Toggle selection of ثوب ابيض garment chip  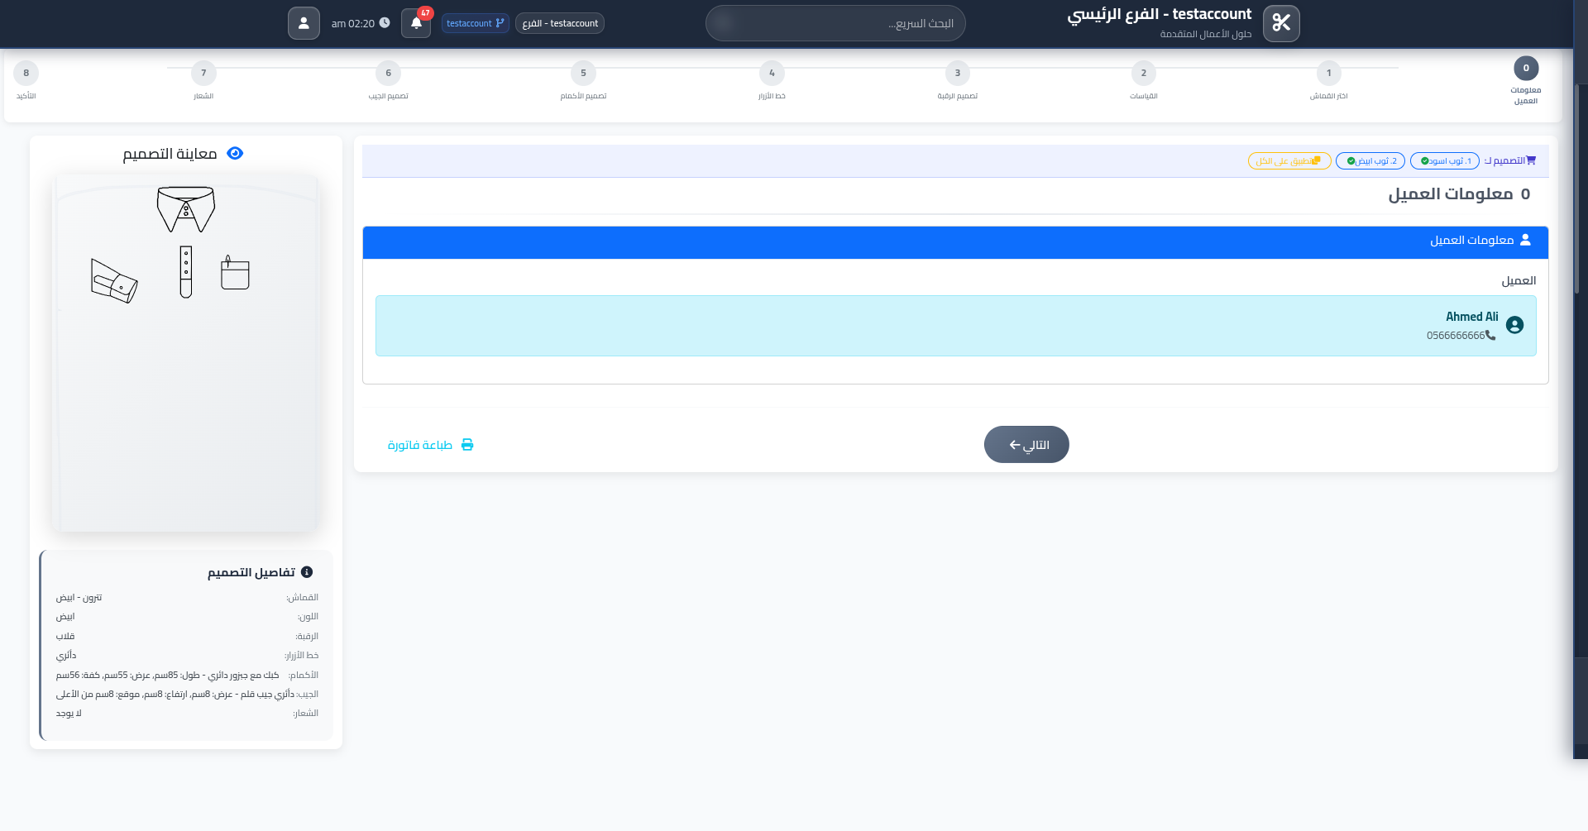tap(1370, 160)
